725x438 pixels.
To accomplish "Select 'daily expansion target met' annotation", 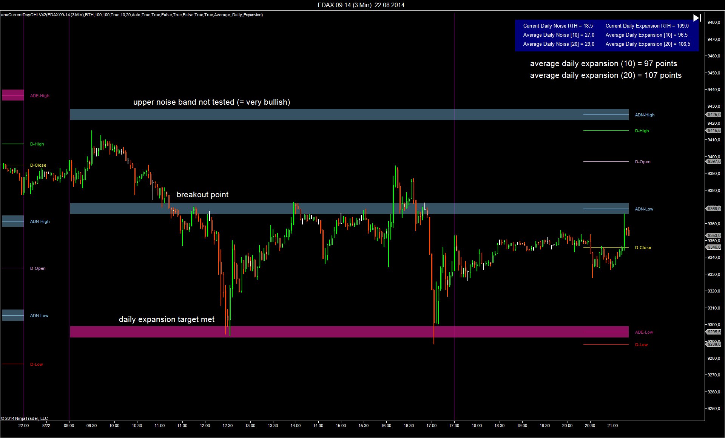I will (167, 319).
